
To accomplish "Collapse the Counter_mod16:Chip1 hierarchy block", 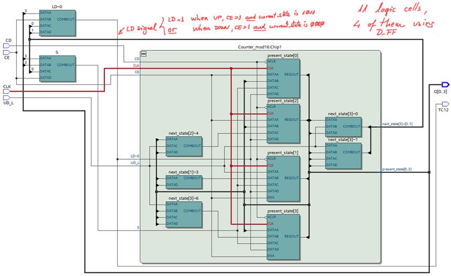I will tap(143, 53).
